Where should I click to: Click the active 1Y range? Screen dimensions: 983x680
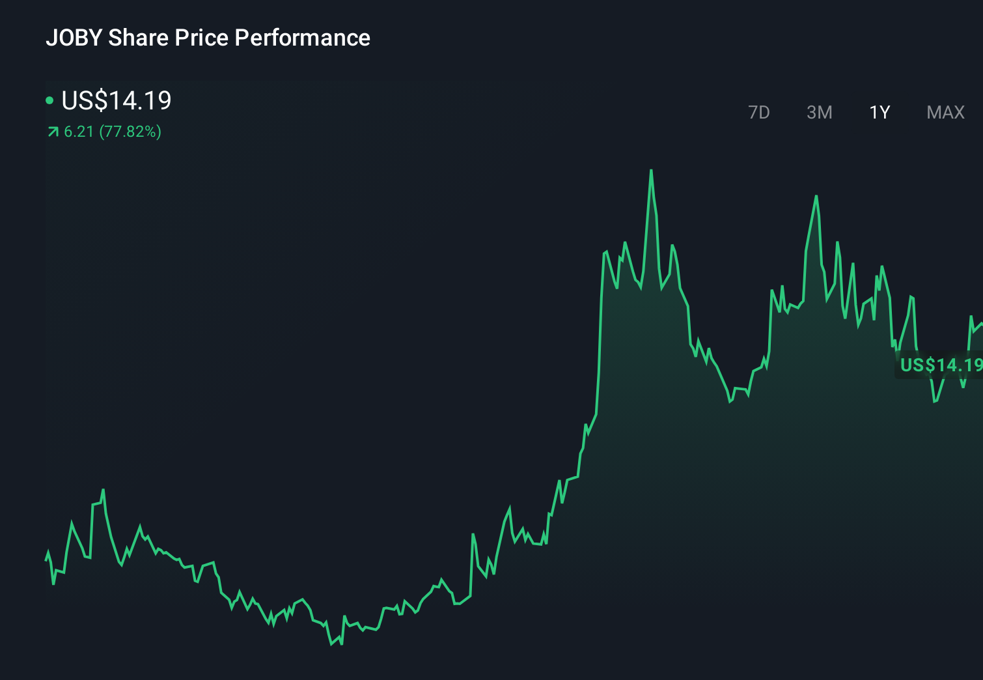(878, 112)
